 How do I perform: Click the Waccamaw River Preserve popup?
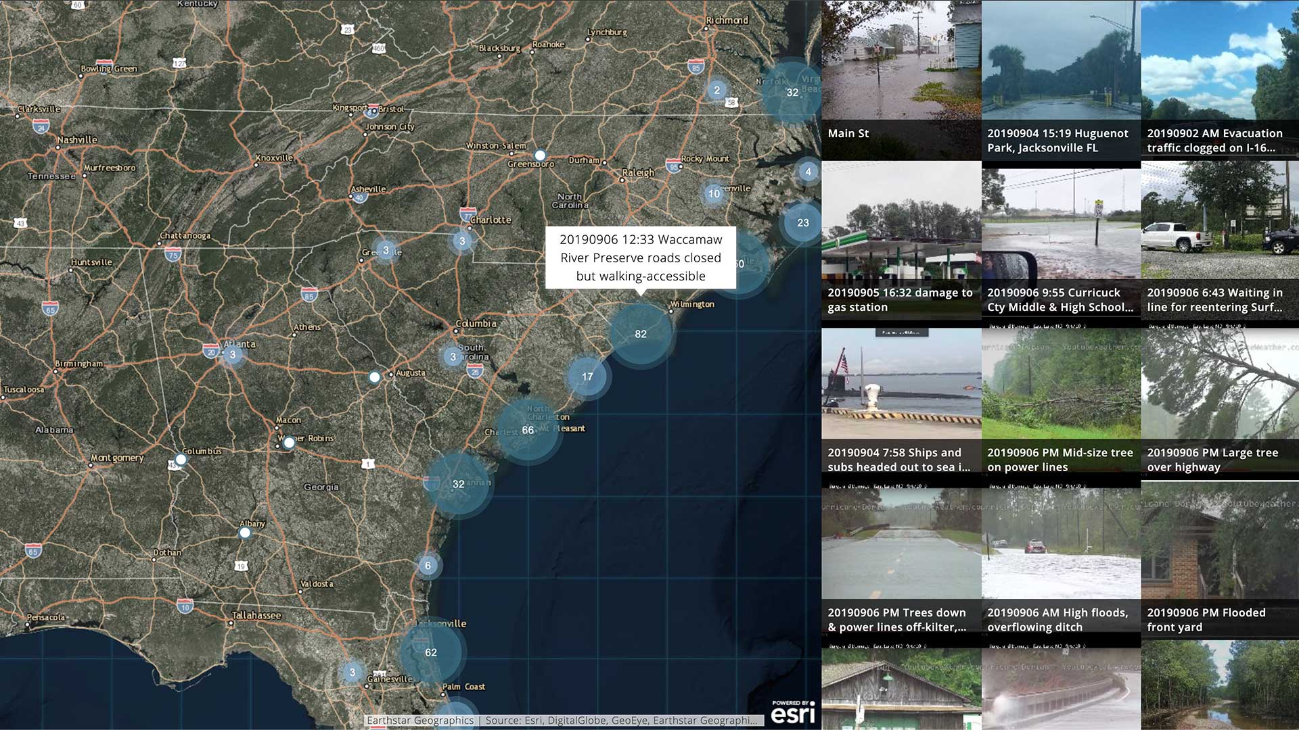640,258
